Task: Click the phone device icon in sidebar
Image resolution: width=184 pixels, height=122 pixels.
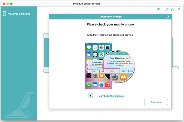Action: pos(4,14)
